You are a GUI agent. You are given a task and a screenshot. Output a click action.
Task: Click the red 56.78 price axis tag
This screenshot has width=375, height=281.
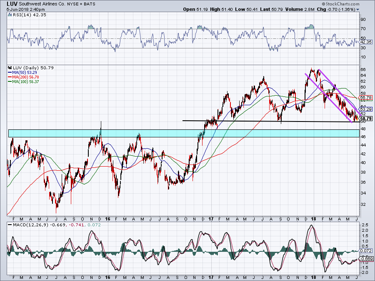click(366, 98)
